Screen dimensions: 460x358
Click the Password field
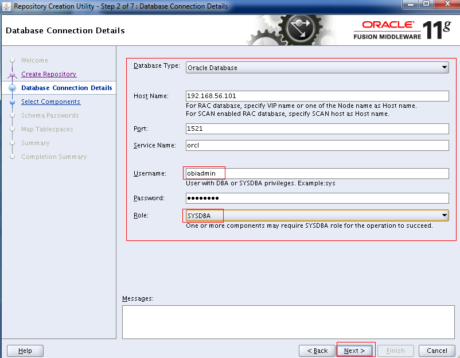(317, 198)
